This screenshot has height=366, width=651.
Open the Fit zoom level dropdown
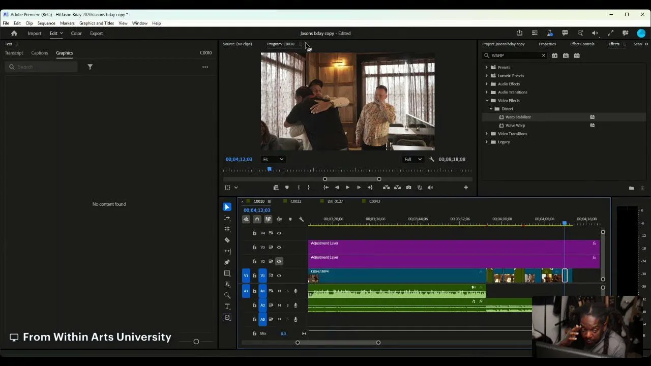[273, 159]
